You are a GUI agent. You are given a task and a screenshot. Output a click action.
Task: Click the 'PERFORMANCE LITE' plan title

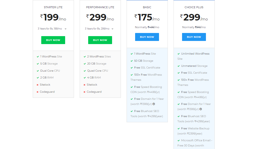pos(100,7)
